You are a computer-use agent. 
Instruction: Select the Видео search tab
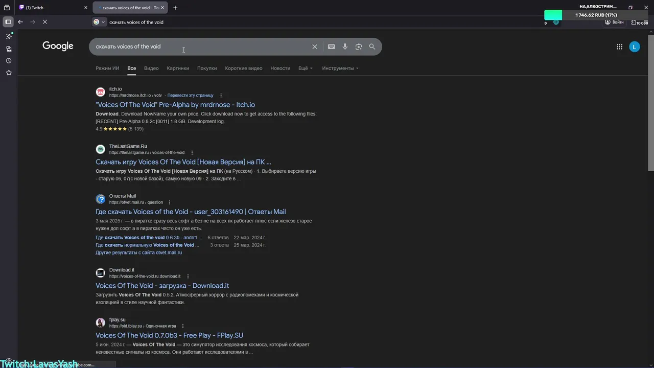(x=151, y=68)
